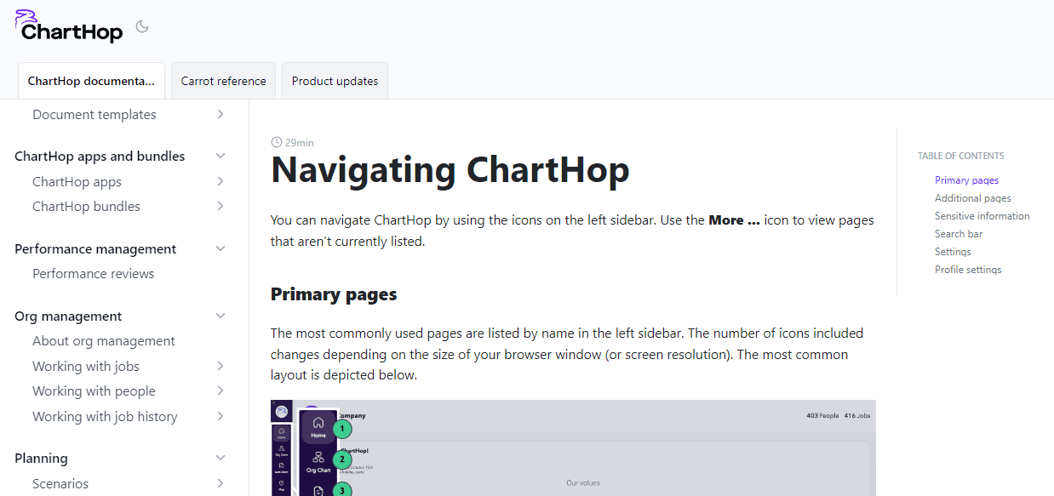1054x496 pixels.
Task: Open Performance reviews page
Action: coord(93,274)
